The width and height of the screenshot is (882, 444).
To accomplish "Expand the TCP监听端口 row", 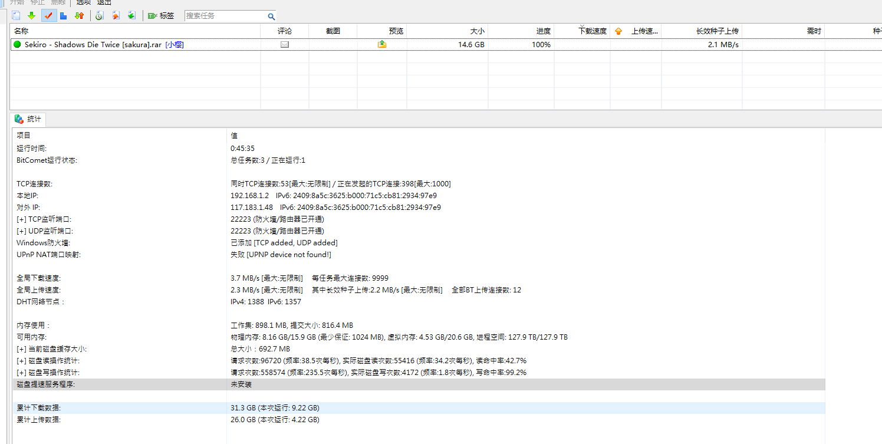I will (x=21, y=219).
